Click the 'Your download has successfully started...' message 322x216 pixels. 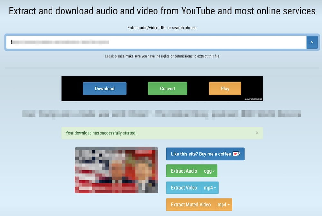pos(102,133)
